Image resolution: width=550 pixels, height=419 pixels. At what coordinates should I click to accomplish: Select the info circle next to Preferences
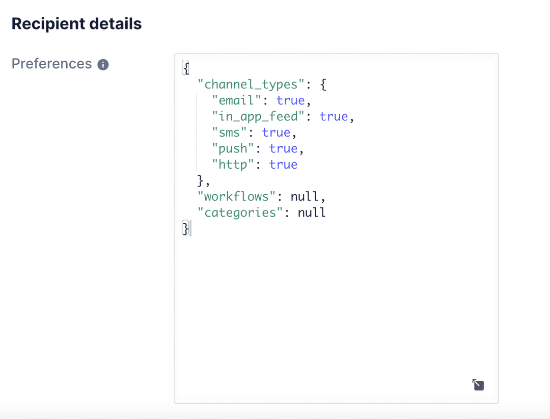click(x=104, y=64)
